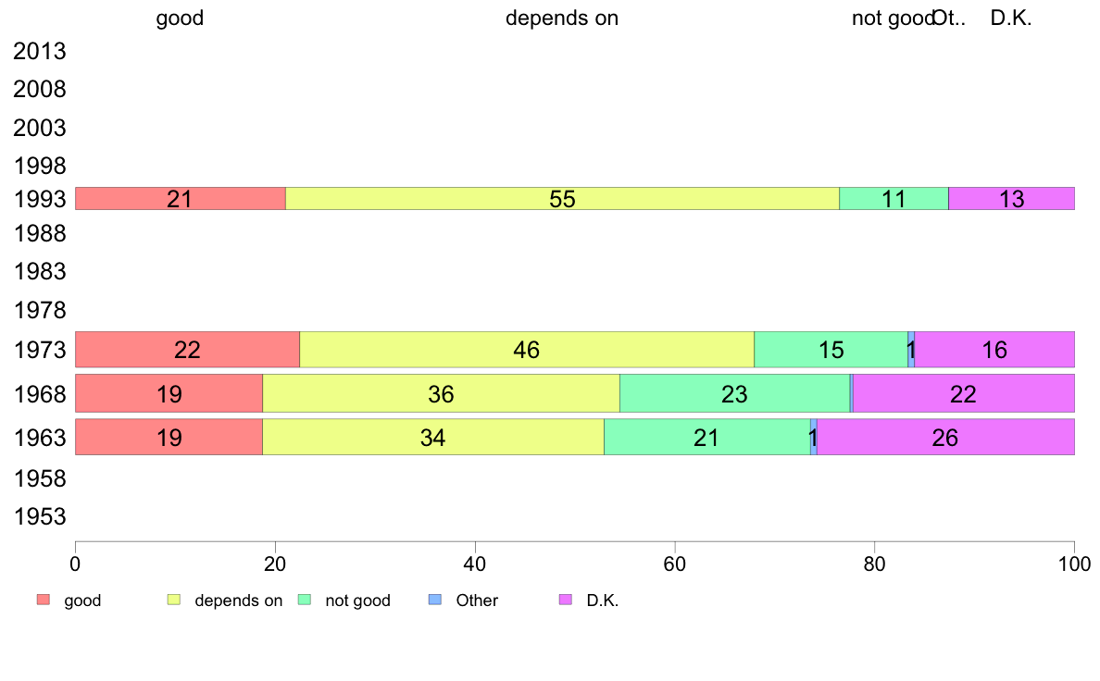Click the red 'good' legend swatch

(x=43, y=601)
